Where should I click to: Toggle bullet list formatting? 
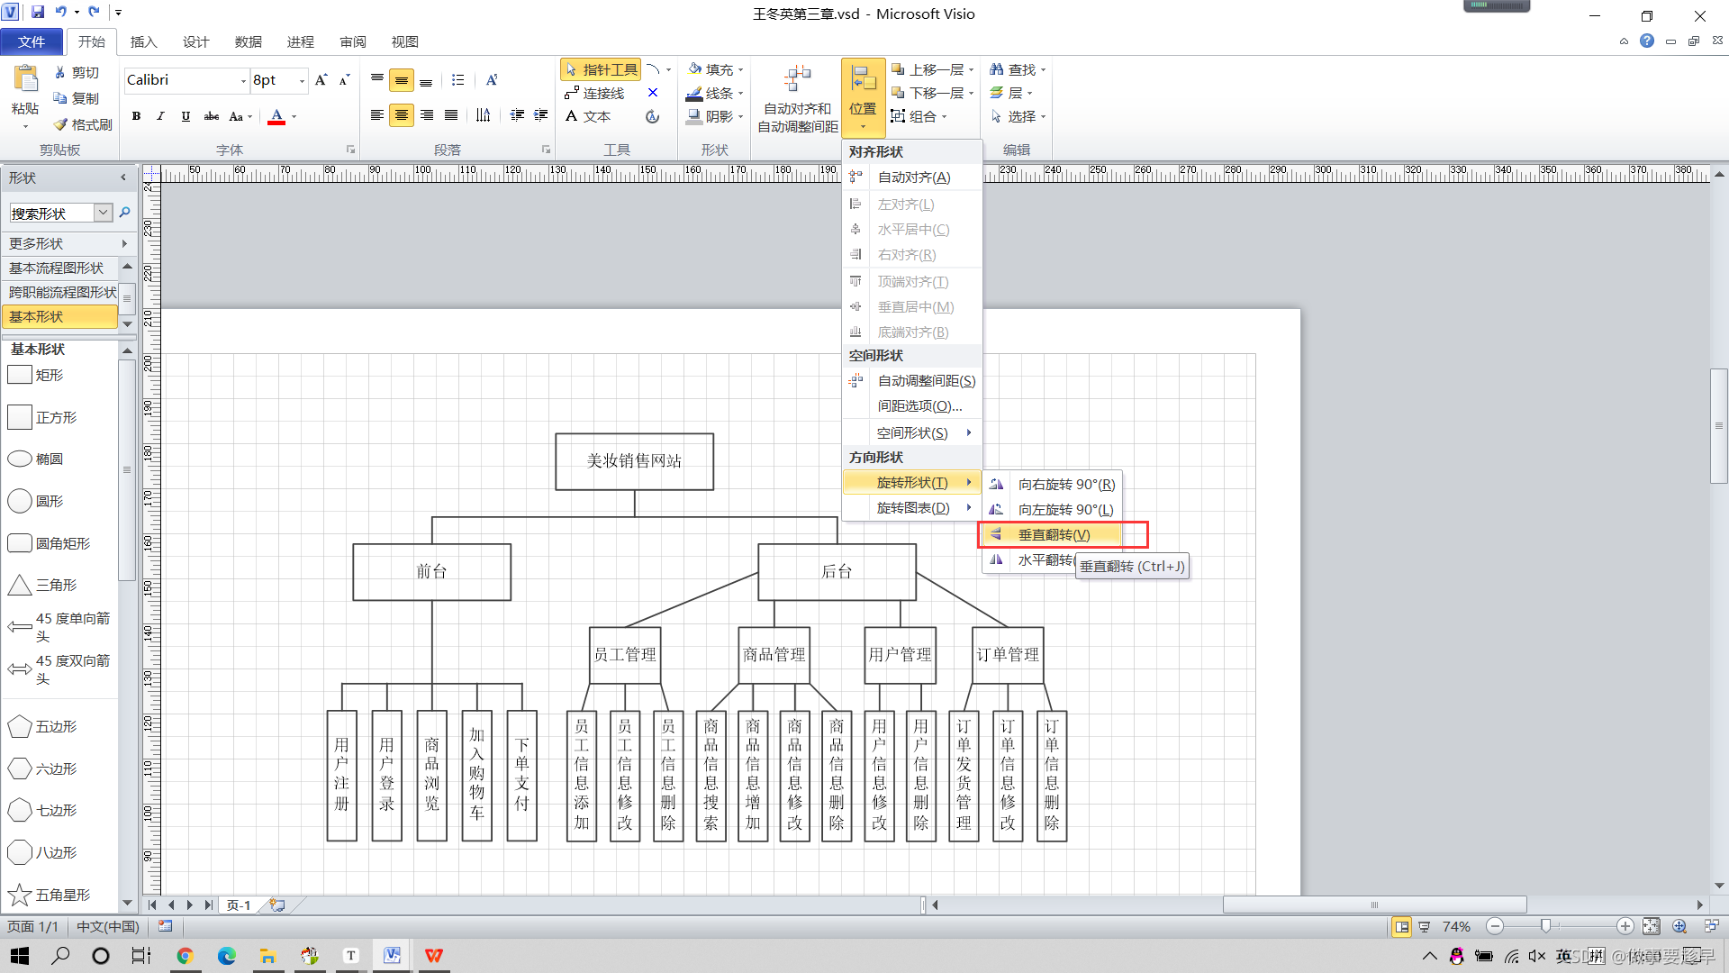[457, 80]
